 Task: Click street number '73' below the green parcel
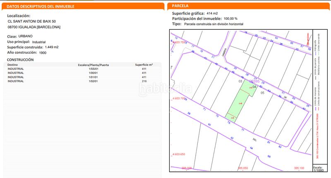point(217,116)
